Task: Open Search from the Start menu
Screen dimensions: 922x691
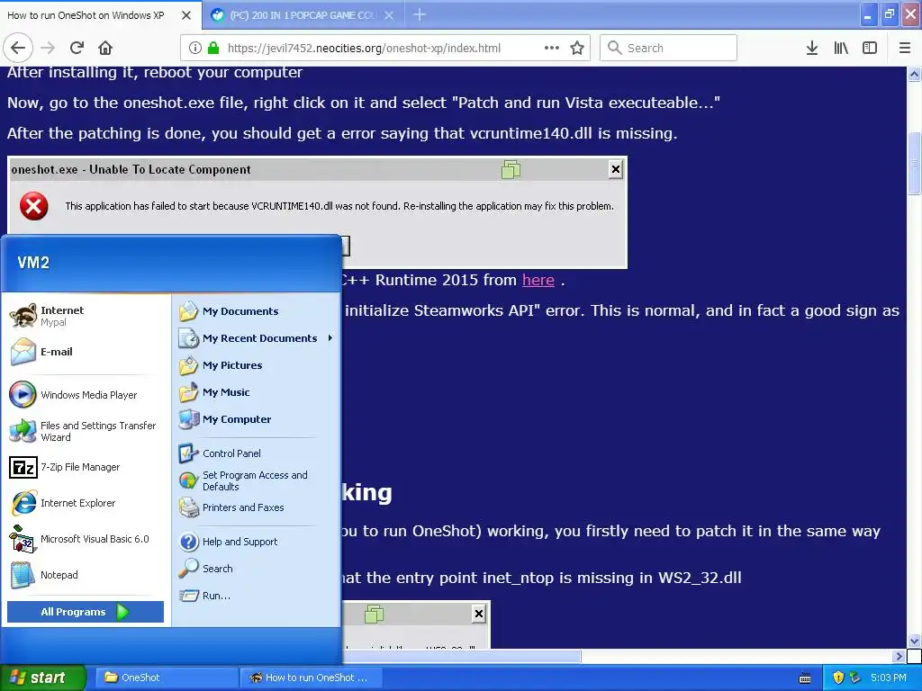Action: point(256,569)
